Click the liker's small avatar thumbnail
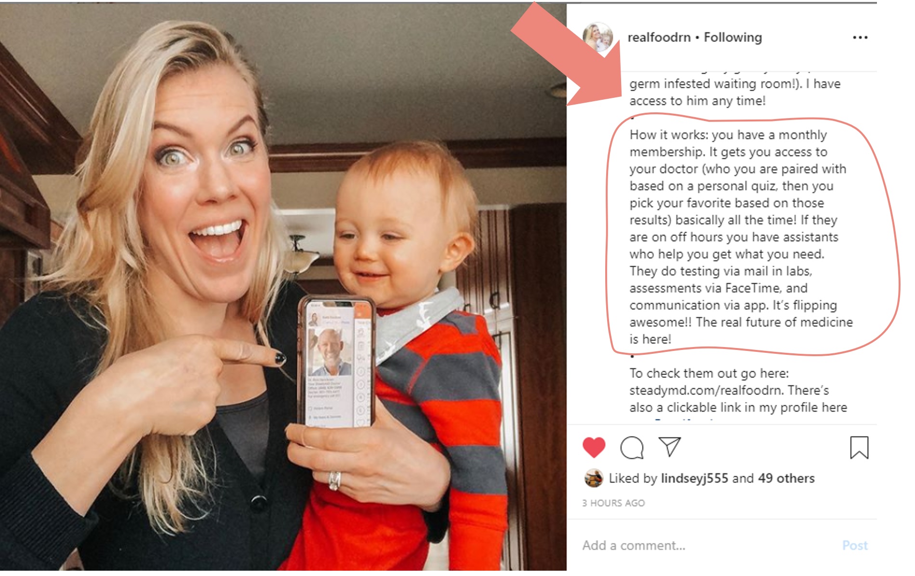Viewport: 915px width, 576px height. 593,478
